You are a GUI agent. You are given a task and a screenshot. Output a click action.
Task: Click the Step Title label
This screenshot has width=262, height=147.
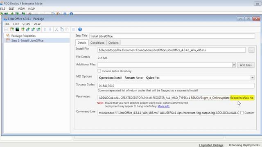point(81,36)
